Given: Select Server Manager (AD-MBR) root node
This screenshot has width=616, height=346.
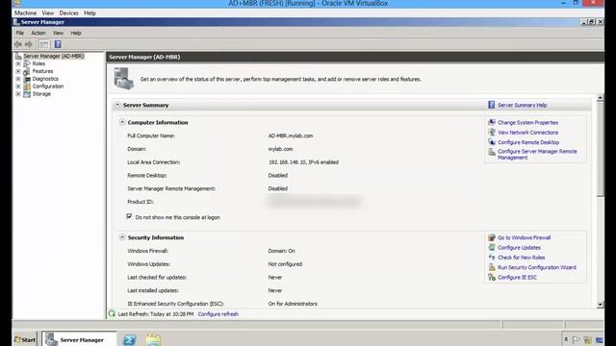Looking at the screenshot, I should [x=54, y=56].
